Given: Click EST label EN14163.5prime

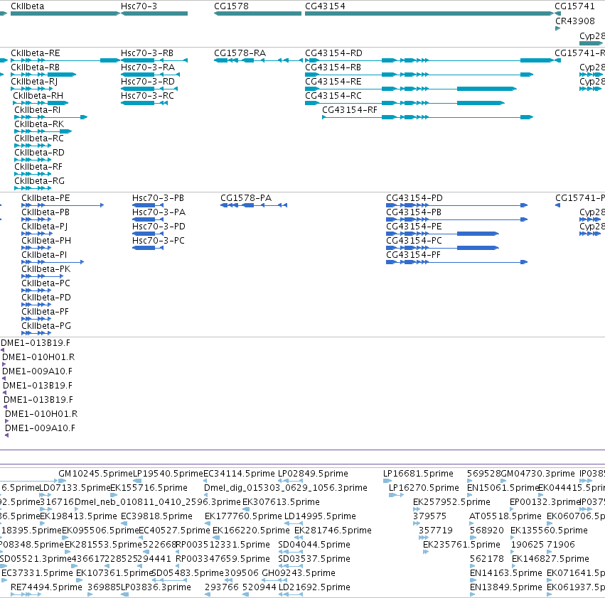Looking at the screenshot, I should (506, 573).
